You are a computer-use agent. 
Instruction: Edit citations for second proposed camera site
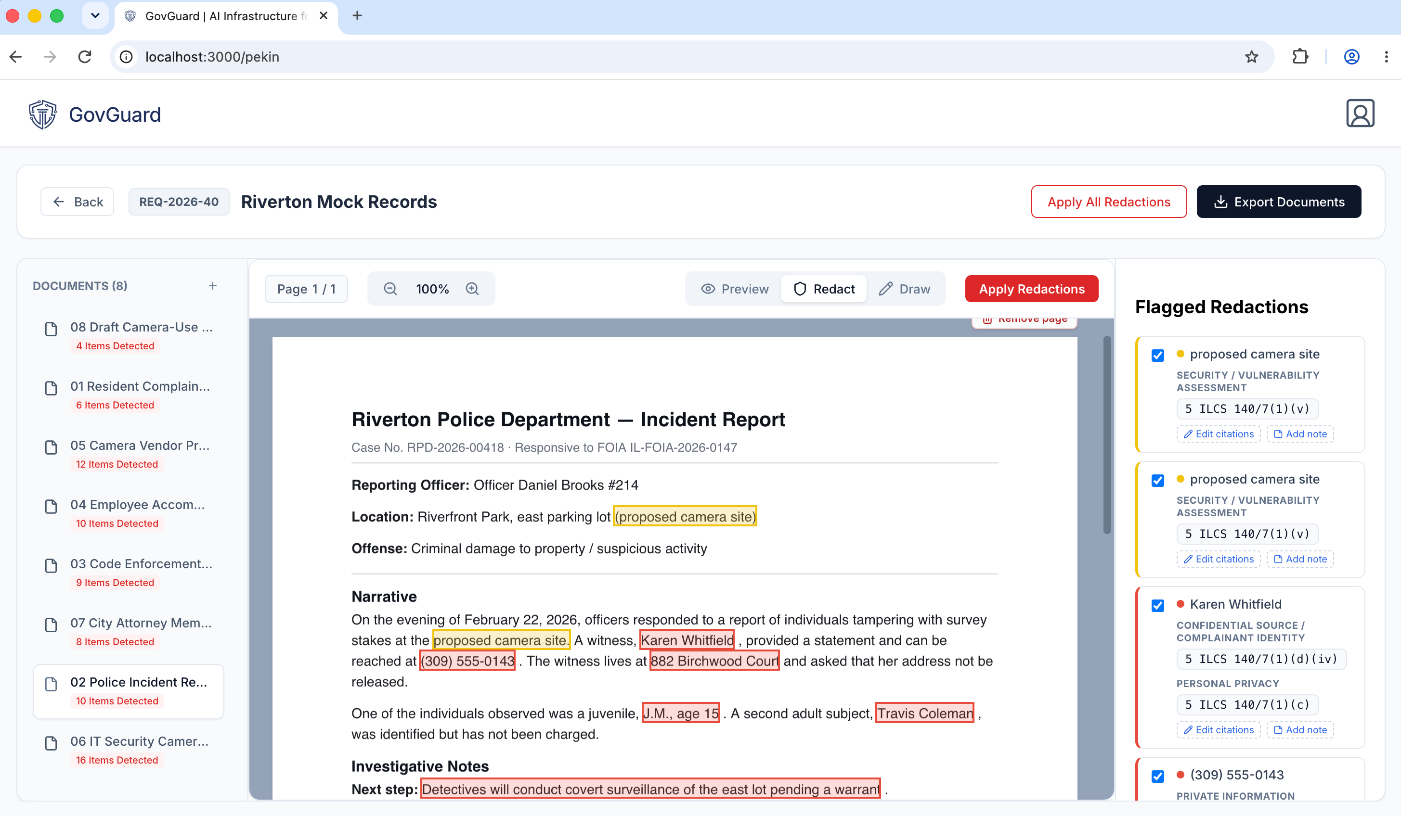(x=1218, y=559)
